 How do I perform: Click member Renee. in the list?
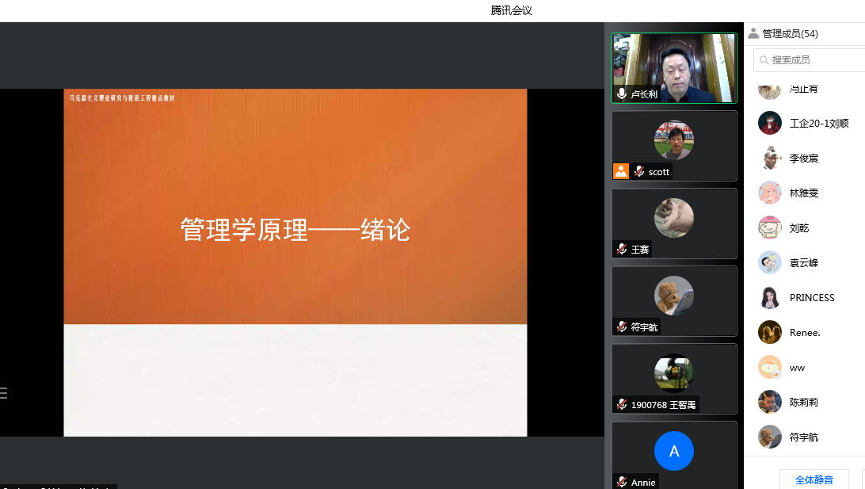pyautogui.click(x=805, y=333)
